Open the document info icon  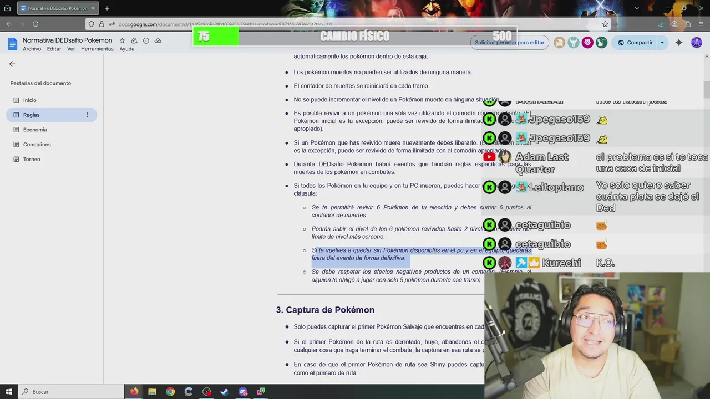point(146,40)
